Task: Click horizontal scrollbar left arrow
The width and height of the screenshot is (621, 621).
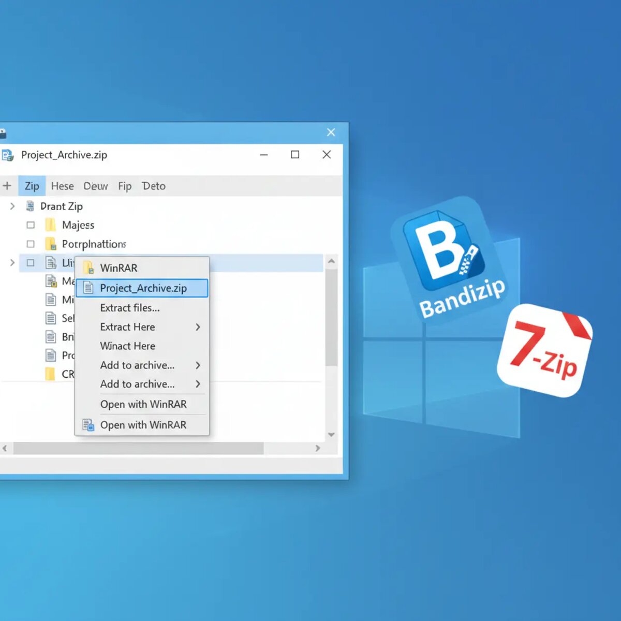Action: tap(5, 448)
